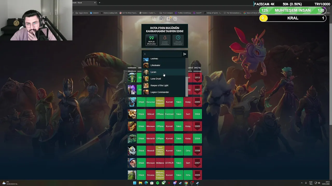Click the 2004 year cell in Meranth row
332x186 pixels.
tap(197, 138)
